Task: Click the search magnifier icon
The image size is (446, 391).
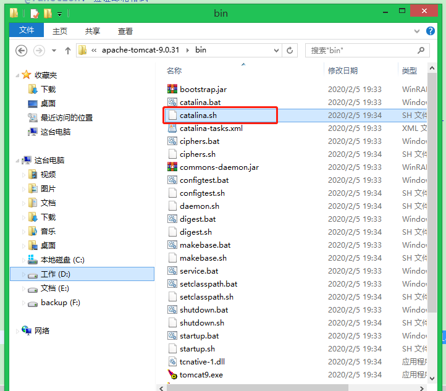Action: (x=421, y=50)
